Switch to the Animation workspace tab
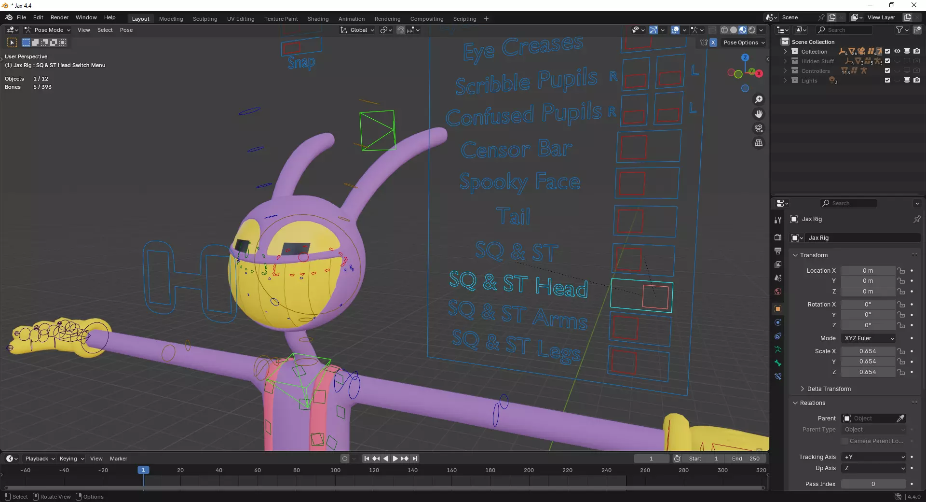926x502 pixels. (x=352, y=19)
